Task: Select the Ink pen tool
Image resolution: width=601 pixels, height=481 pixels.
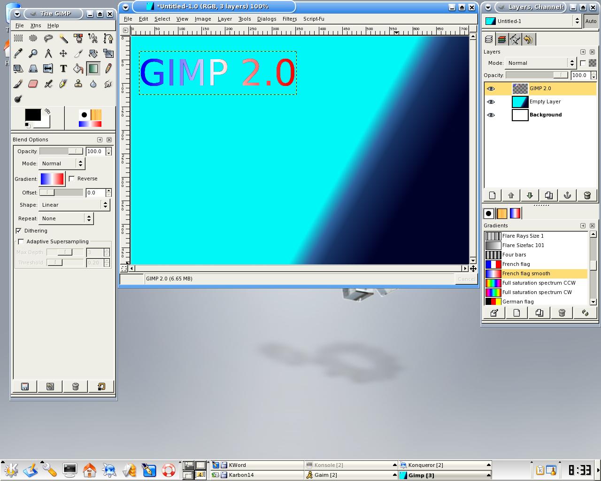Action: [x=63, y=84]
